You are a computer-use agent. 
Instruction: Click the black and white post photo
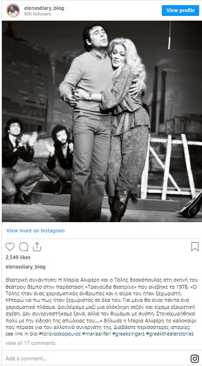(102, 121)
